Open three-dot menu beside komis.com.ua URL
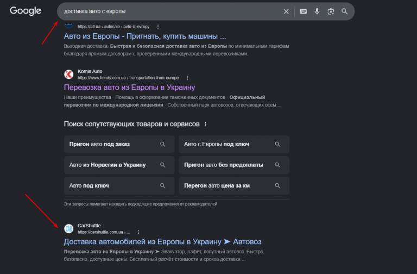This screenshot has height=274, width=417. click(187, 78)
